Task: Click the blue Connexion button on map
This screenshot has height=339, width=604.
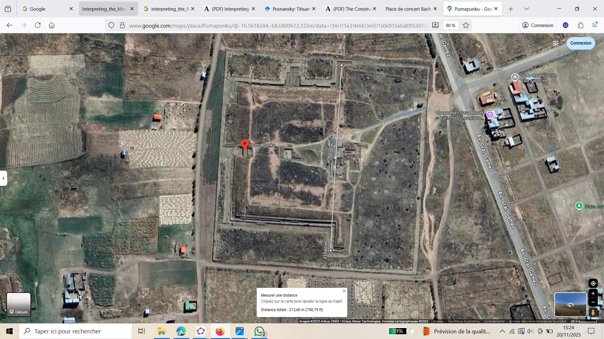Action: coord(580,43)
